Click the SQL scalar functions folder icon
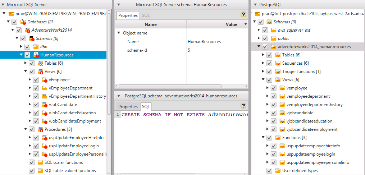The image size is (365, 175). 40,162
